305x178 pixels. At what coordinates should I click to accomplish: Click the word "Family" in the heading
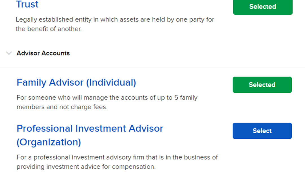click(31, 83)
